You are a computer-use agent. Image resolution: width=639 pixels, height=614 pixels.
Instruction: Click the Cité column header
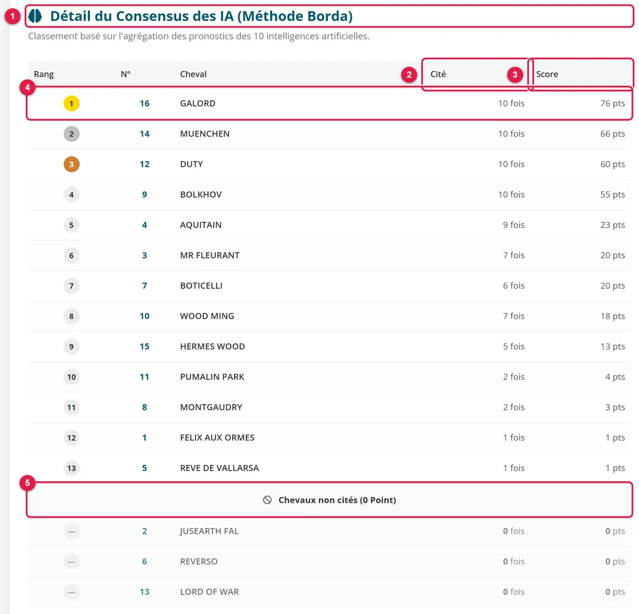[x=438, y=74]
